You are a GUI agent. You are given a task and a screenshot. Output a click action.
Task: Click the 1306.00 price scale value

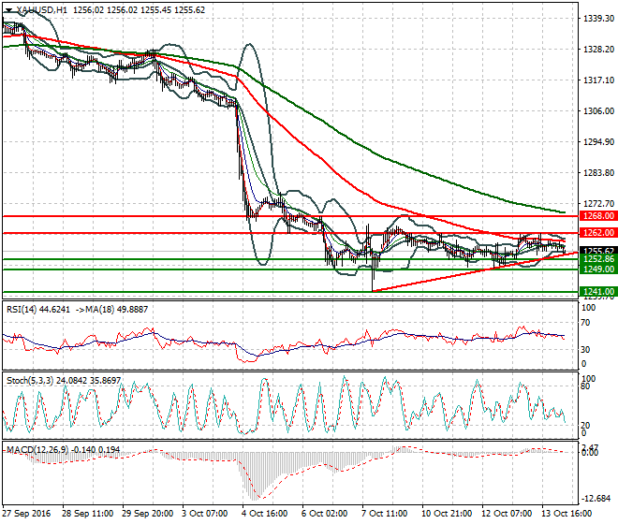tap(598, 111)
